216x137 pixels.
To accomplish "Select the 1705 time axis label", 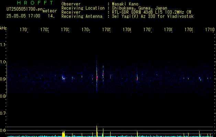I will [x=106, y=29].
